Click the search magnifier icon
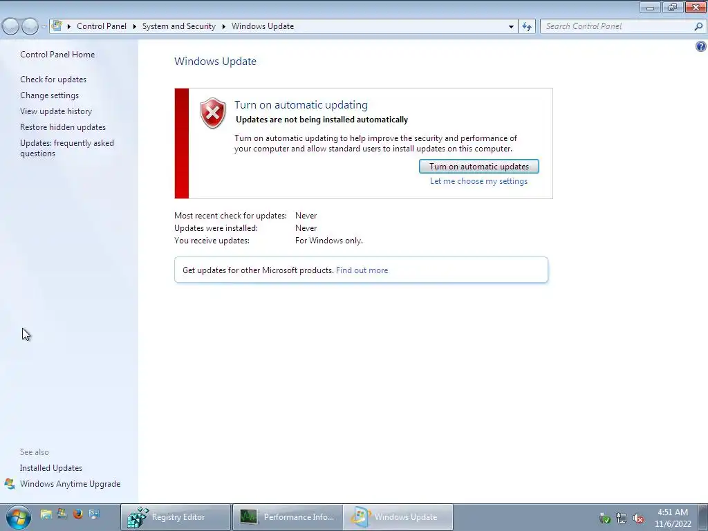The image size is (708, 531). click(698, 26)
